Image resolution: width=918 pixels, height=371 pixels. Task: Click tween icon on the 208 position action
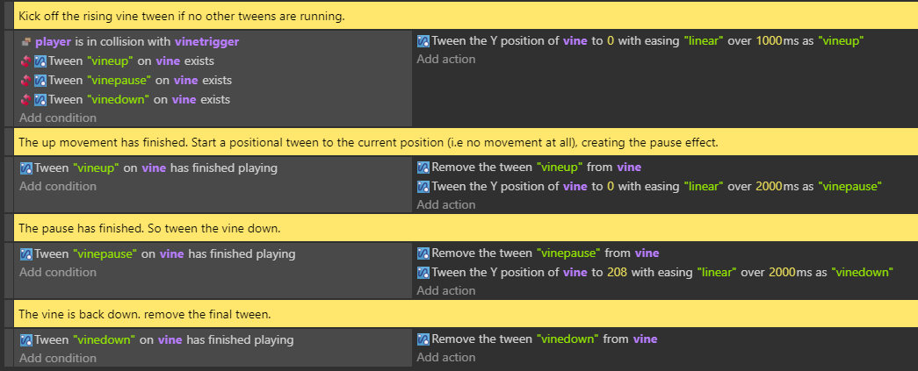(423, 273)
